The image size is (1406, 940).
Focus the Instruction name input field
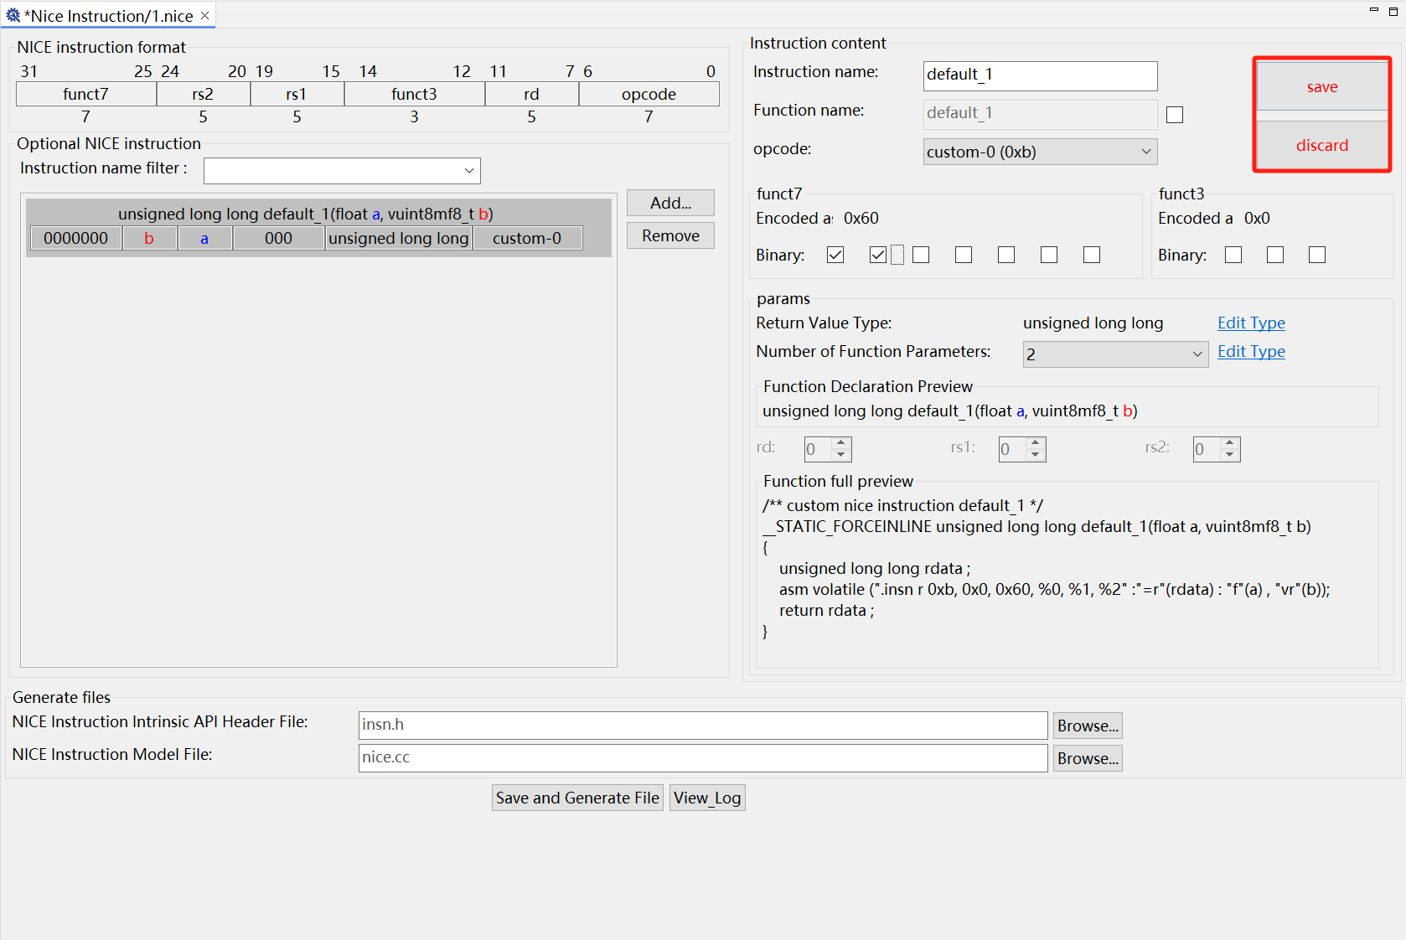click(x=1040, y=75)
